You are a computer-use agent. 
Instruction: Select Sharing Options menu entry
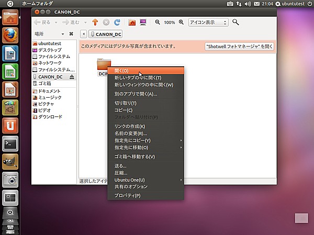tap(146, 186)
